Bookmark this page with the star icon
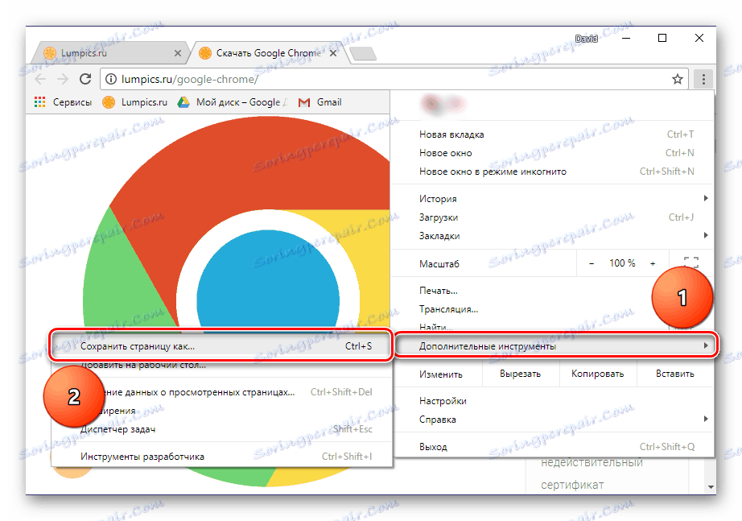The image size is (742, 521). click(x=678, y=79)
